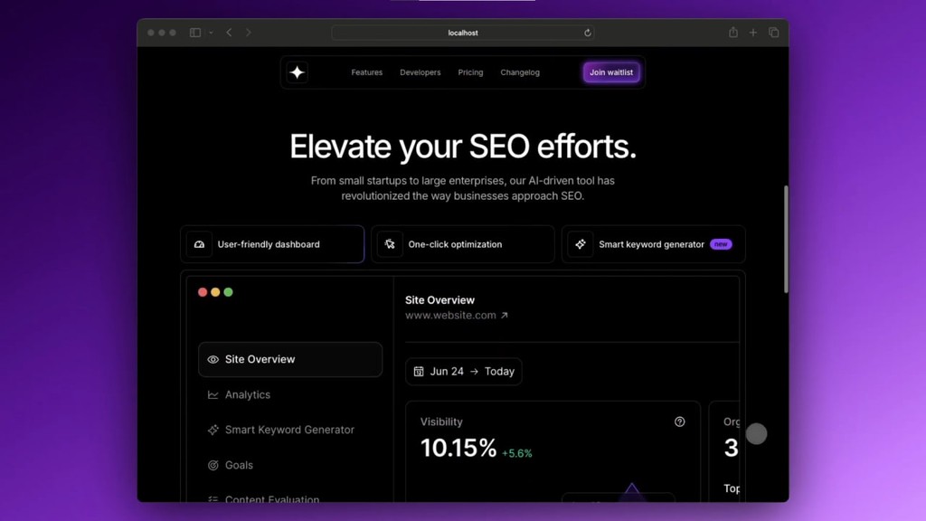Open the Developers nav link
The height and width of the screenshot is (521, 926).
[x=420, y=72]
